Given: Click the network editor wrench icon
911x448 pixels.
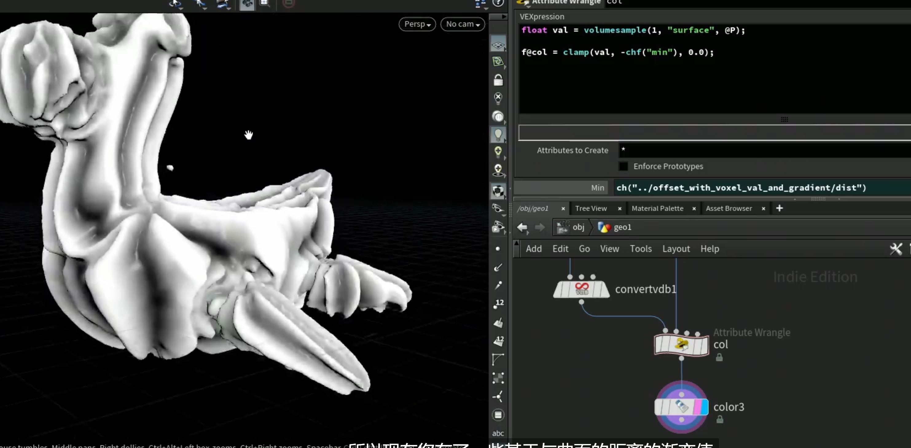Looking at the screenshot, I should pyautogui.click(x=896, y=249).
